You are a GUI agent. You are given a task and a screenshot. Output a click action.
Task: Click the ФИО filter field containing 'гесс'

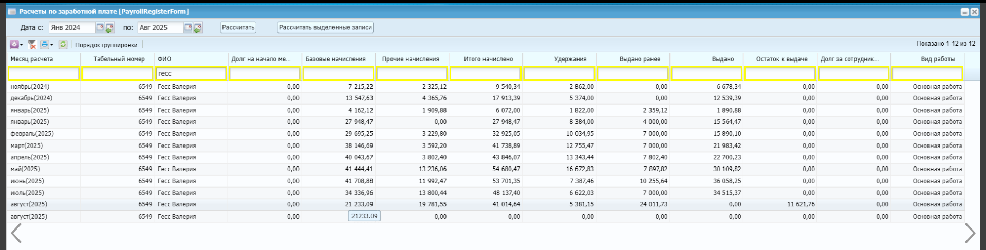coord(191,74)
